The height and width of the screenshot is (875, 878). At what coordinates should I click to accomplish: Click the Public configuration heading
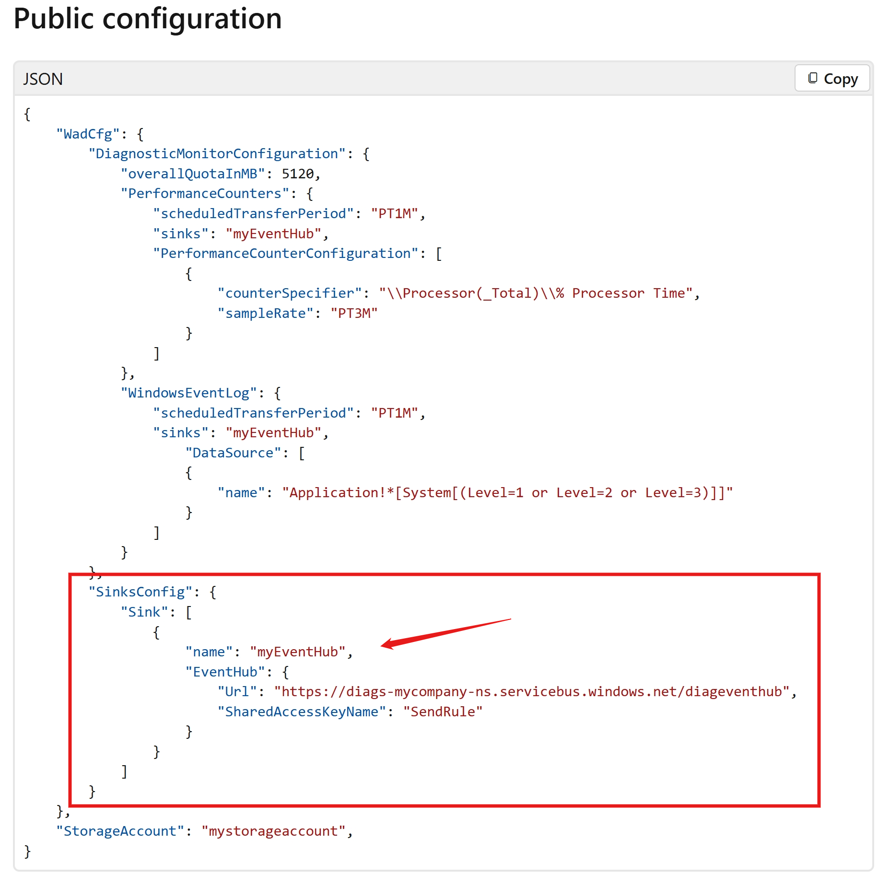pos(148,19)
